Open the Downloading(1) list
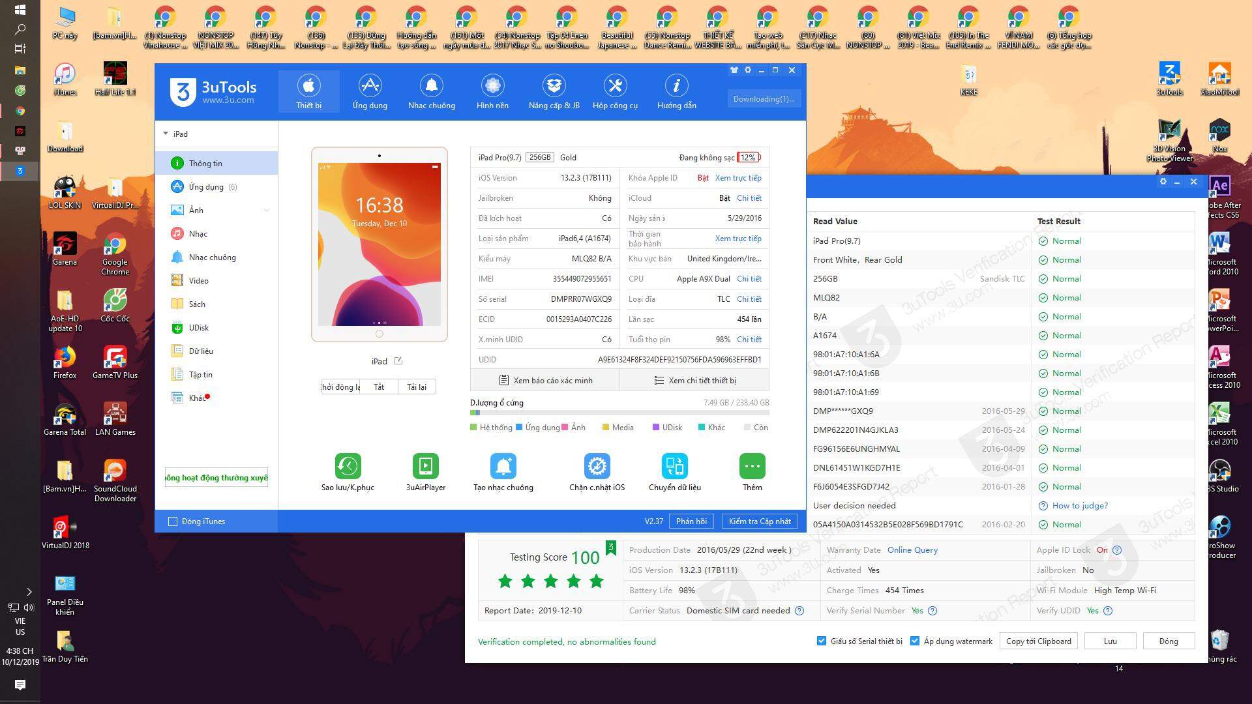This screenshot has height=704, width=1252. click(x=764, y=99)
